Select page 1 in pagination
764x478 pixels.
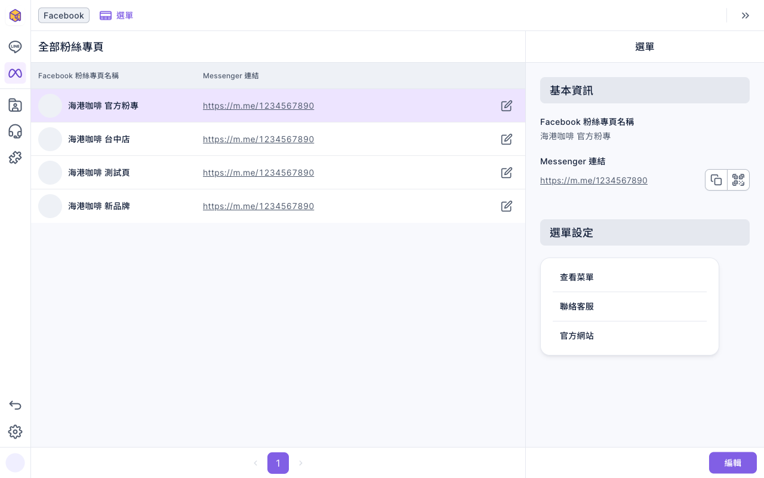278,463
